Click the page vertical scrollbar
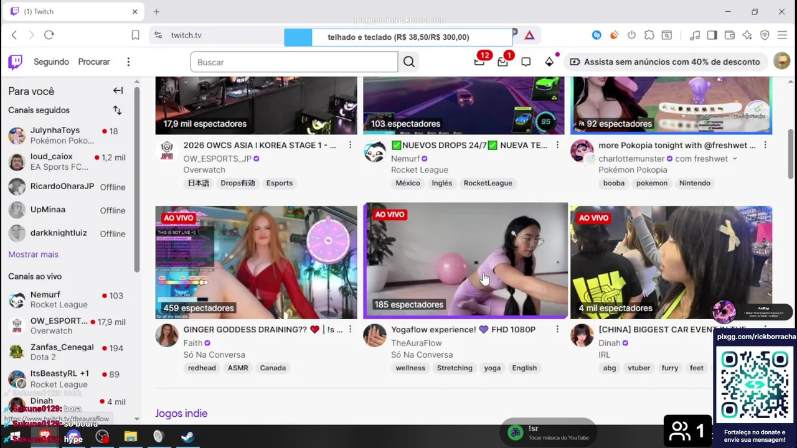797x448 pixels. coord(791,152)
